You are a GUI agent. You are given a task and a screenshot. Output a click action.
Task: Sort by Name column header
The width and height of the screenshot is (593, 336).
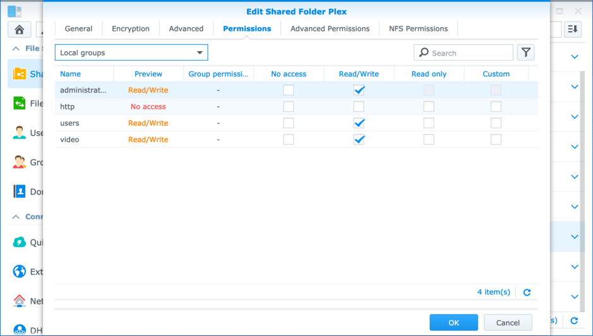pyautogui.click(x=84, y=74)
